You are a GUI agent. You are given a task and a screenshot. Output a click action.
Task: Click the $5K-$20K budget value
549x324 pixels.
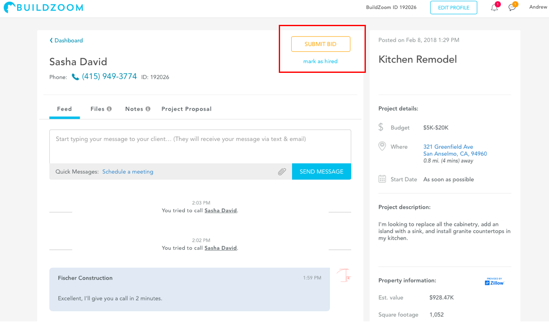[x=436, y=128]
